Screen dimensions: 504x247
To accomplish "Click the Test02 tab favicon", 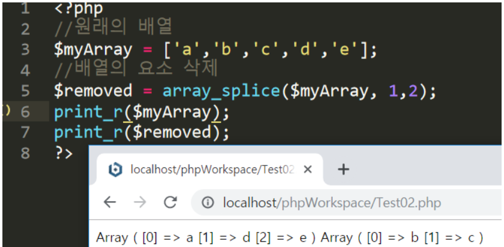I will pyautogui.click(x=115, y=169).
